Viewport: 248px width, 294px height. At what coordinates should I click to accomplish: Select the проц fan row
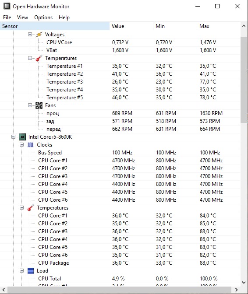120,113
